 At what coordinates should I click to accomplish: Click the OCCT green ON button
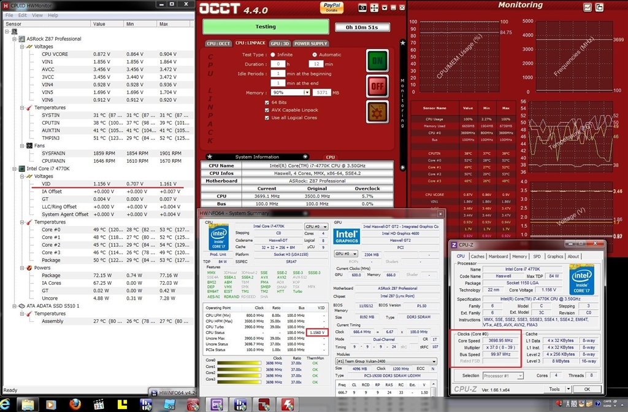[x=377, y=61]
